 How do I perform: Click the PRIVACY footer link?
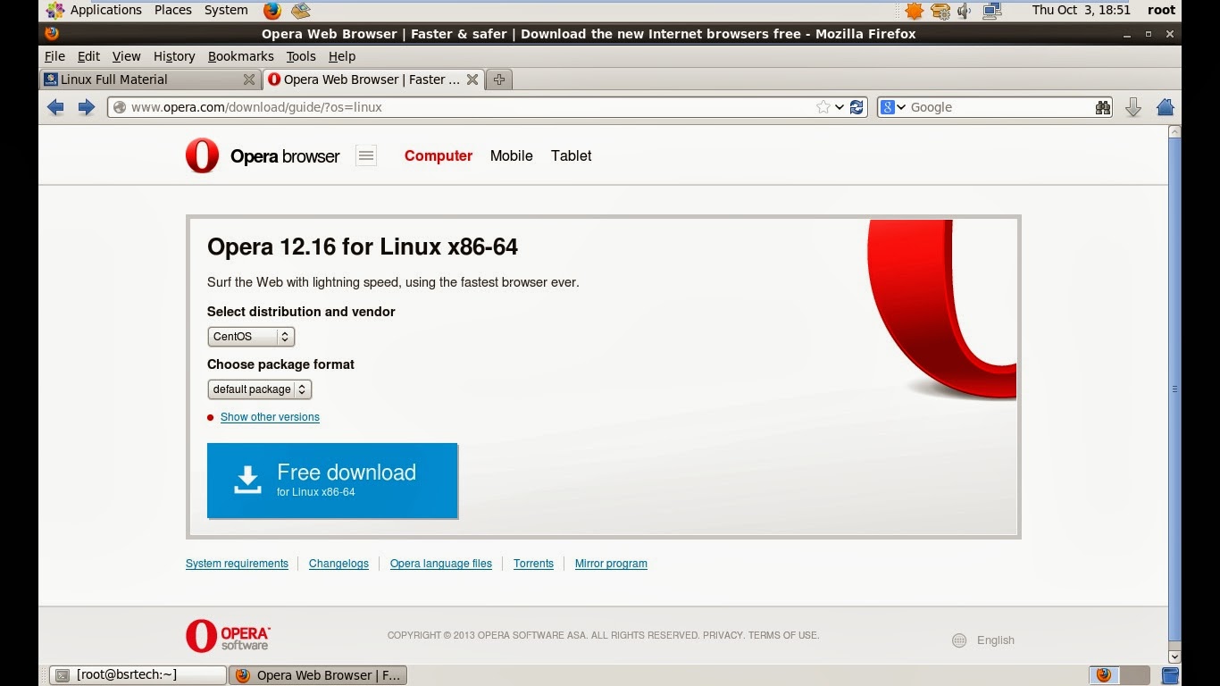click(723, 635)
